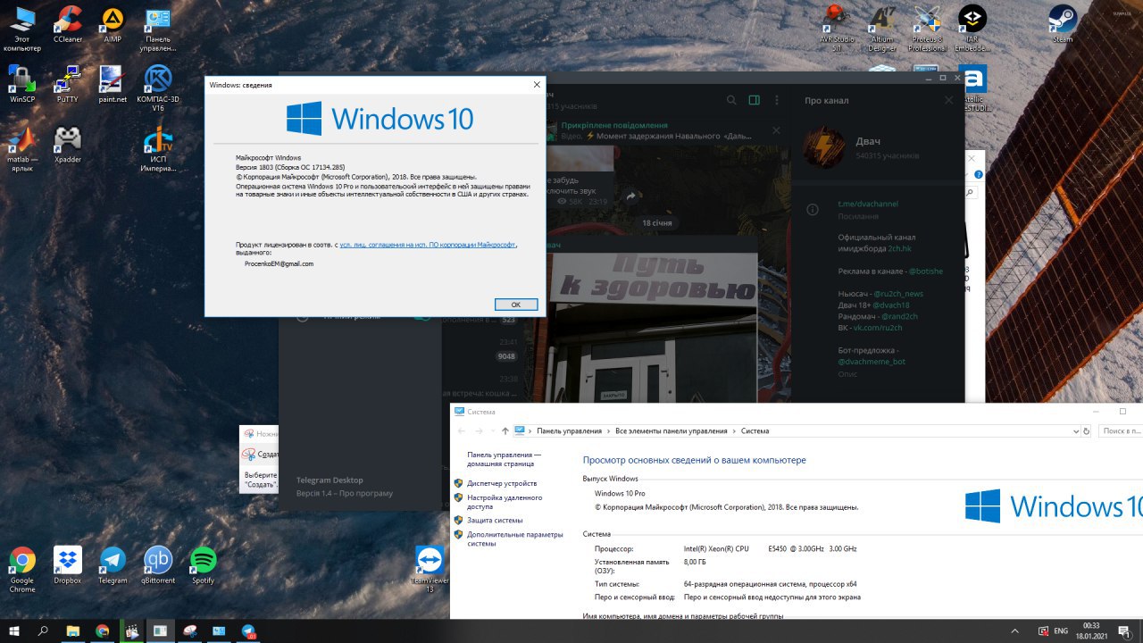Launch paint.net from the desktop
This screenshot has width=1143, height=643.
click(113, 85)
